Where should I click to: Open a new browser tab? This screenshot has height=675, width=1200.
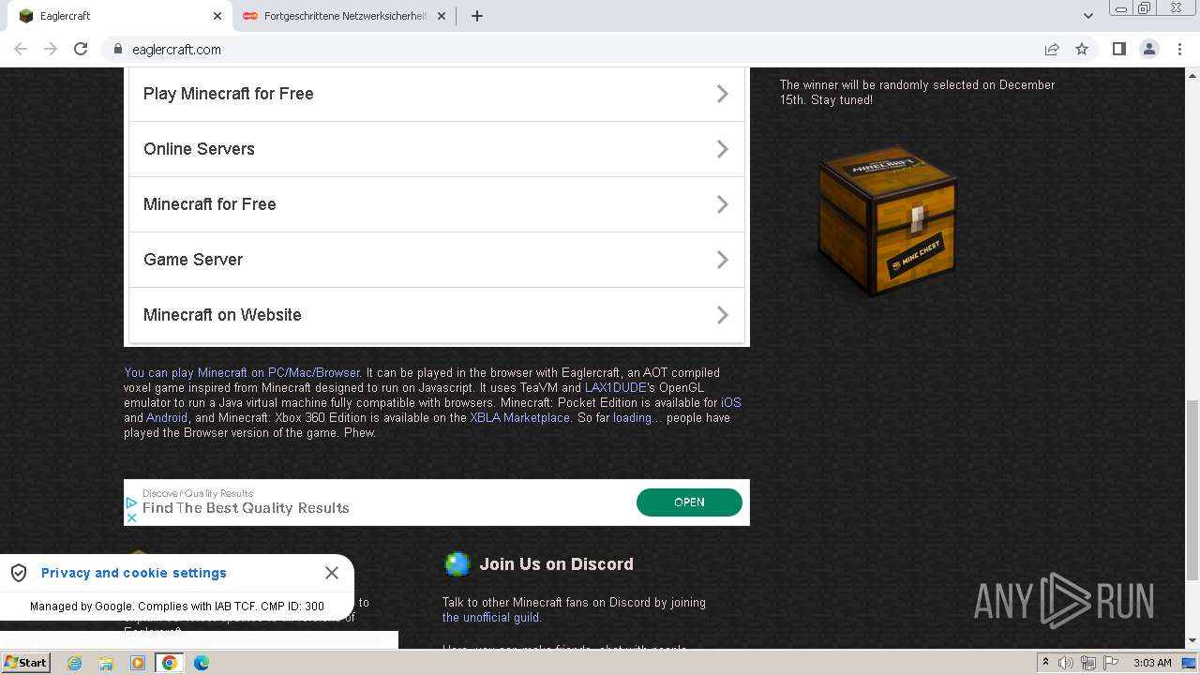pyautogui.click(x=477, y=16)
